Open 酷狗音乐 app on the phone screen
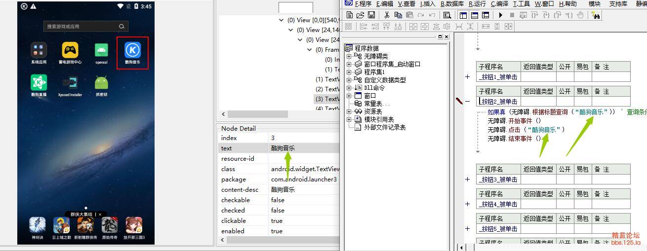Screen dimensions: 647x251 [132, 53]
